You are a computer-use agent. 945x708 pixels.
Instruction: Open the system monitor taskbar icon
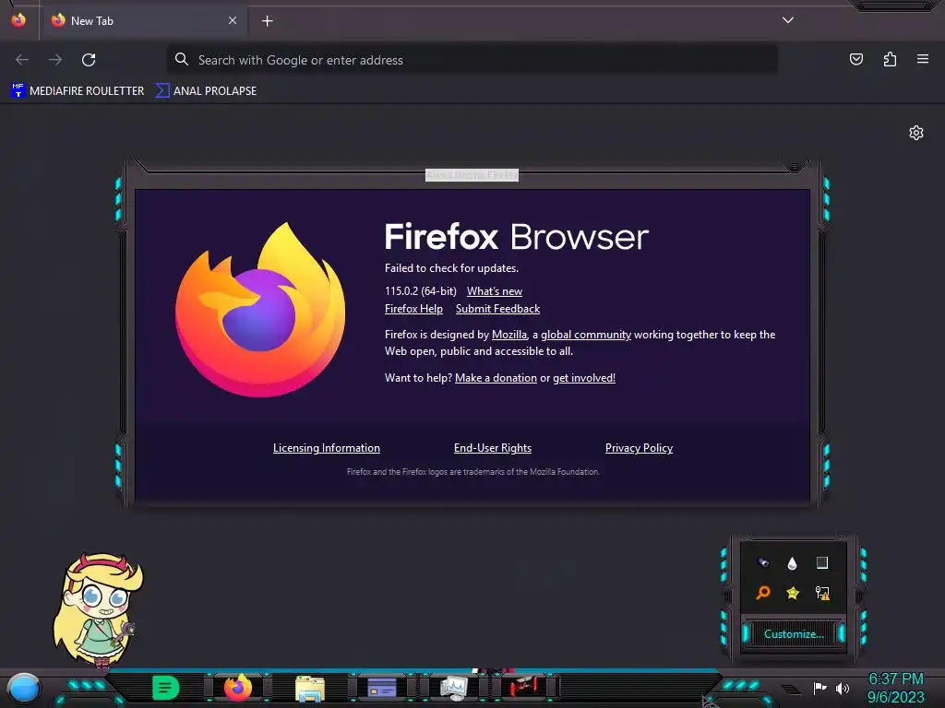453,688
